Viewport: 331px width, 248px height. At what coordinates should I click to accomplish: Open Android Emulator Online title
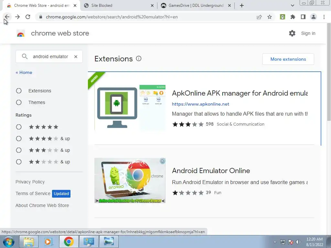[x=211, y=170]
